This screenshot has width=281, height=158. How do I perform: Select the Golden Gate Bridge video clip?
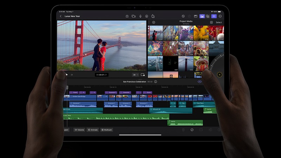tap(80, 98)
